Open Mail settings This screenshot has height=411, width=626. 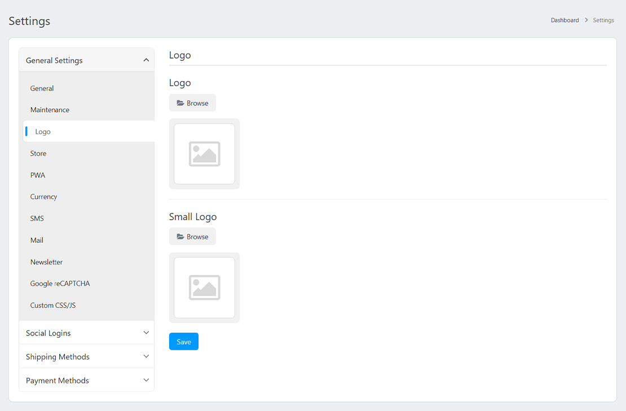coord(37,240)
